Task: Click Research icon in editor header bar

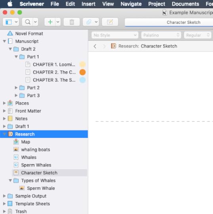Action: tap(113, 46)
